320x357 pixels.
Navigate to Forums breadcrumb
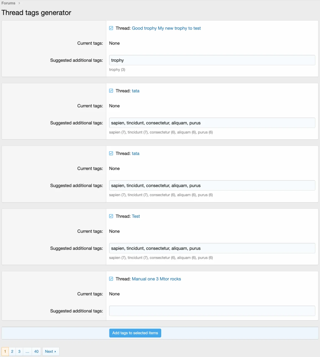tap(8, 3)
